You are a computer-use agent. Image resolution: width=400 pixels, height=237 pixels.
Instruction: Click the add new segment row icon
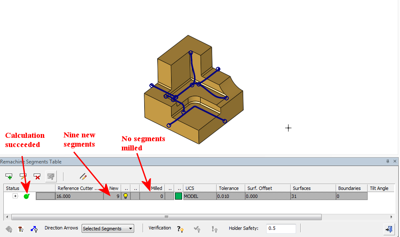pos(9,176)
